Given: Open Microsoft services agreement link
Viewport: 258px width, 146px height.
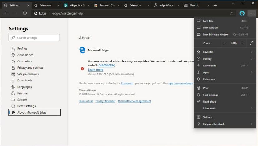Looking at the screenshot, I should (x=134, y=101).
